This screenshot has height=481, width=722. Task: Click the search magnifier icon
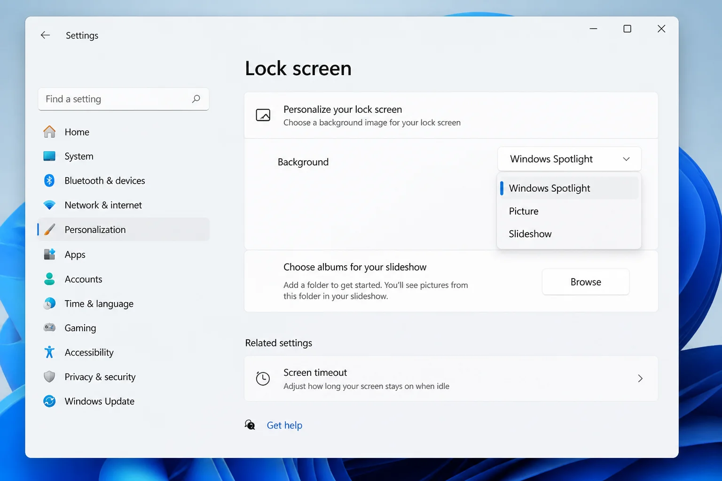pos(196,99)
